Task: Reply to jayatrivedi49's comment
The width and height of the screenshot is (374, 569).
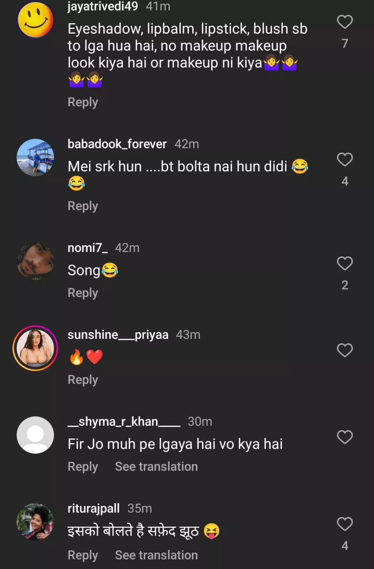Action: tap(83, 102)
